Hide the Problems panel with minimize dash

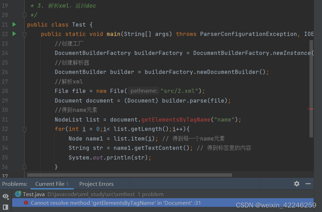[308, 184]
